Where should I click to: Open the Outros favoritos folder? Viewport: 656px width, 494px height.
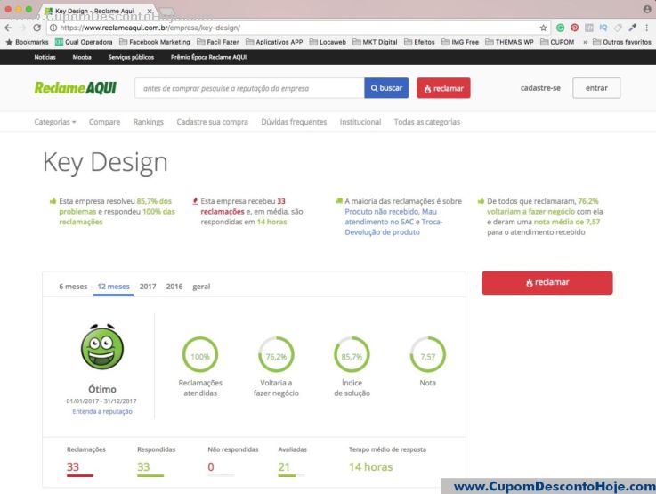(x=622, y=42)
